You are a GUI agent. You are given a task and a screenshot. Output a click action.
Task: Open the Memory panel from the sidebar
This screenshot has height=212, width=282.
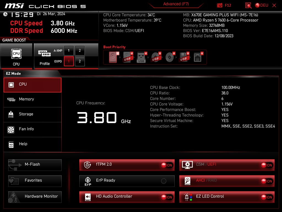32,99
